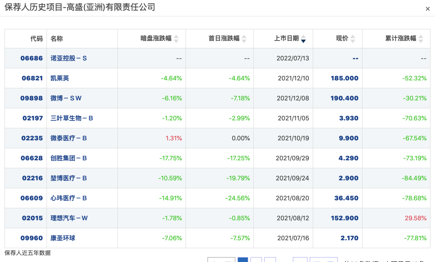Click the red cumulative change 29.58%
The image size is (435, 262).
(x=416, y=218)
